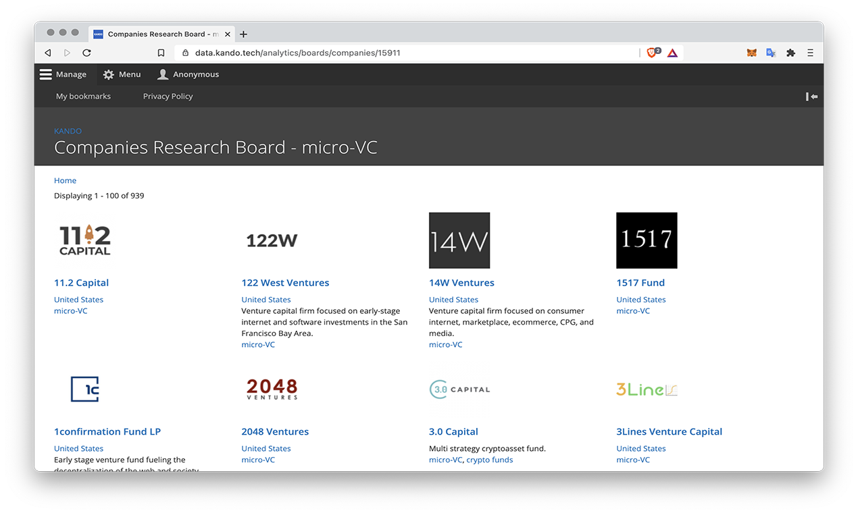Viewport: 858px width, 513px height.
Task: Collapse the toolbar with arrow icon
Action: (x=812, y=97)
